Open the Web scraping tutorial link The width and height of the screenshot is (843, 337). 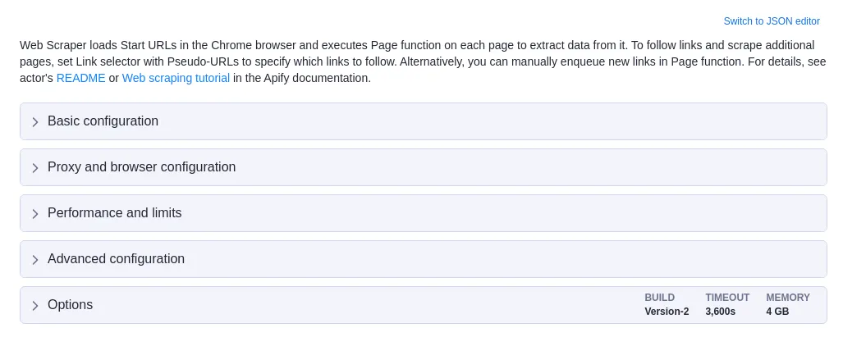click(176, 78)
